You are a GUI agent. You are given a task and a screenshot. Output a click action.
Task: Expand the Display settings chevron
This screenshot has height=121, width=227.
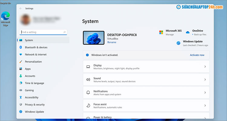click(x=205, y=67)
